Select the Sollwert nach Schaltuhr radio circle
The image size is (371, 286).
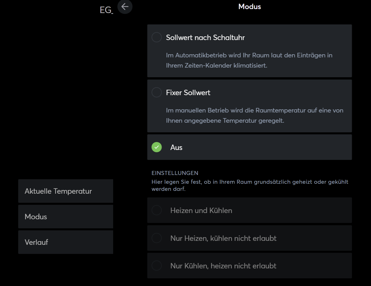(x=157, y=37)
